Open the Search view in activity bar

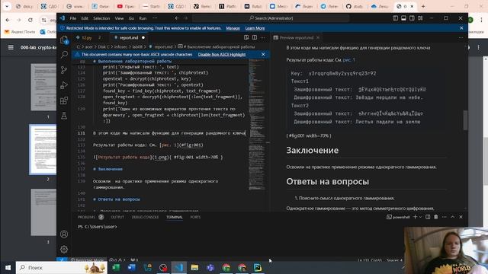64,55
